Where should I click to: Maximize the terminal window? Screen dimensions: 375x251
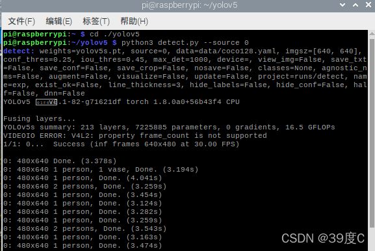(x=356, y=5)
